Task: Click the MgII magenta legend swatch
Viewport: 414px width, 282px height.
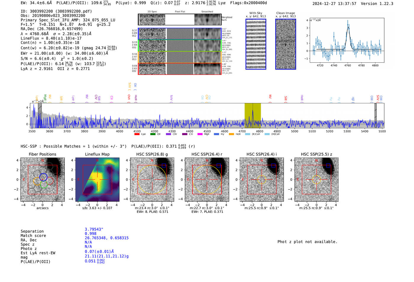Action: [x=200, y=134]
